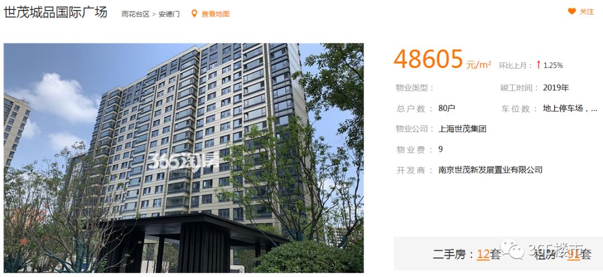Click 世茂城品国际广场 title
Viewport: 603px width, 277px height.
point(55,12)
